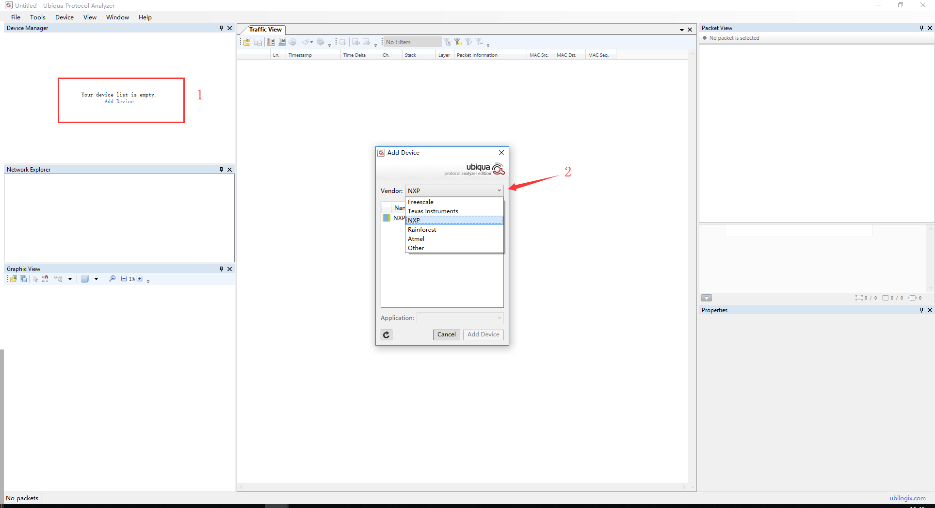Click the zoom-fit magnifier in Graphic View
Screen dimensions: 935x508
[112, 279]
